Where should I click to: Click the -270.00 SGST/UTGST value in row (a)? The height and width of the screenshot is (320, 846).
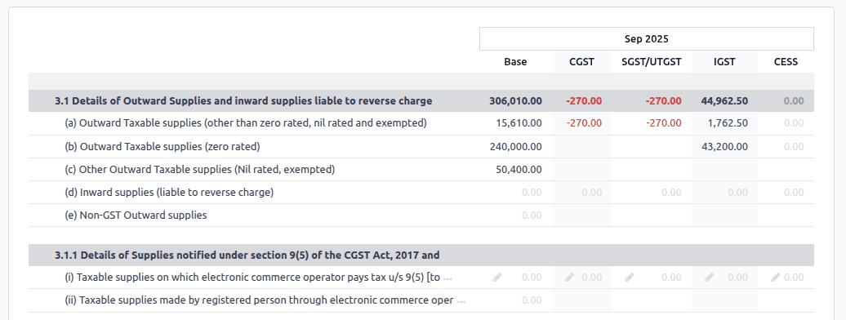[664, 123]
